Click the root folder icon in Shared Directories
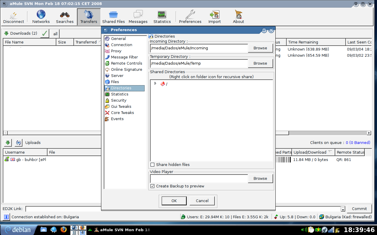This screenshot has height=235, width=377. pos(163,84)
